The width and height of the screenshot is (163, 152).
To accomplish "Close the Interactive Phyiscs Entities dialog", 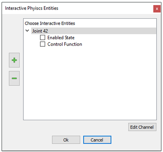I will [157, 9].
